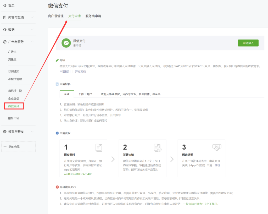The image size is (268, 214).
Task: Click the 提交资料 step heading
Action: (x=69, y=155)
